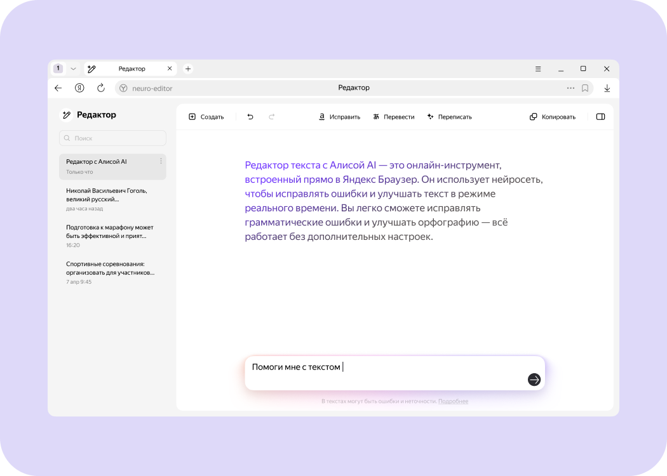Open a new tab with plus button

pos(188,69)
